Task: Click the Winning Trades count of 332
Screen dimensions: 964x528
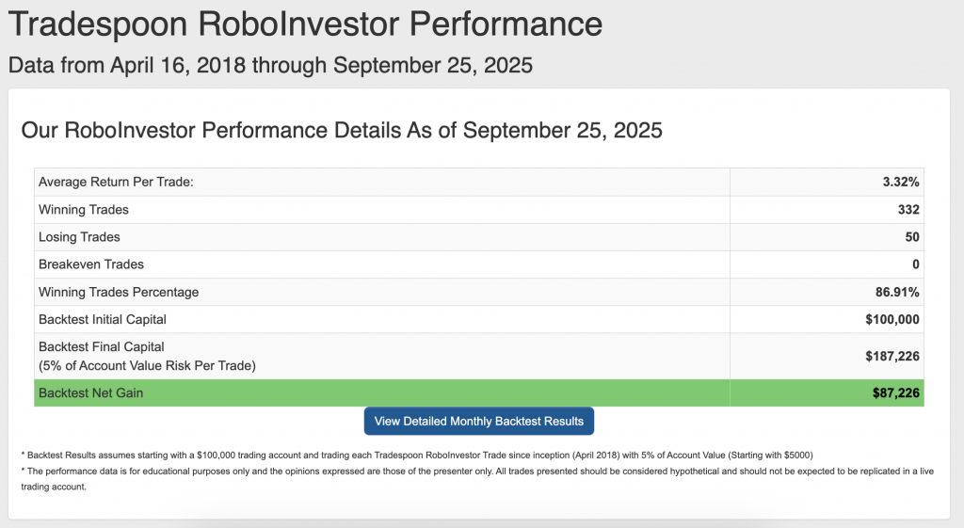Action: pos(908,209)
